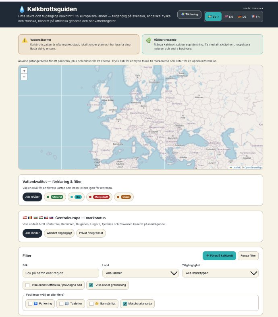The width and height of the screenshot is (278, 317).
Task: Click the toilets icon next to Toaletter
Action: (x=67, y=303)
